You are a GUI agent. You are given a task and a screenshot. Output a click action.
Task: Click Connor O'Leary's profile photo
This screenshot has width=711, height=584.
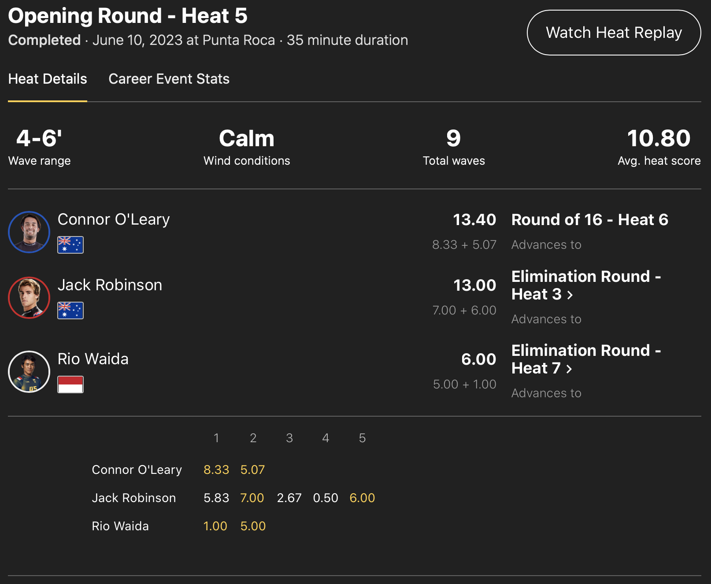29,232
